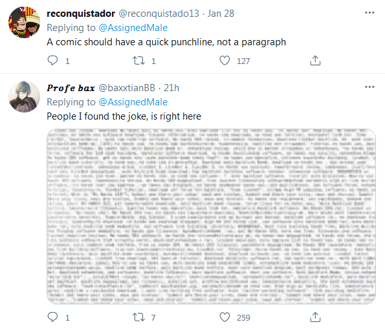Image resolution: width=385 pixels, height=329 pixels.
Task: Open the @AssignedMale link in first reply
Action: pos(133,28)
